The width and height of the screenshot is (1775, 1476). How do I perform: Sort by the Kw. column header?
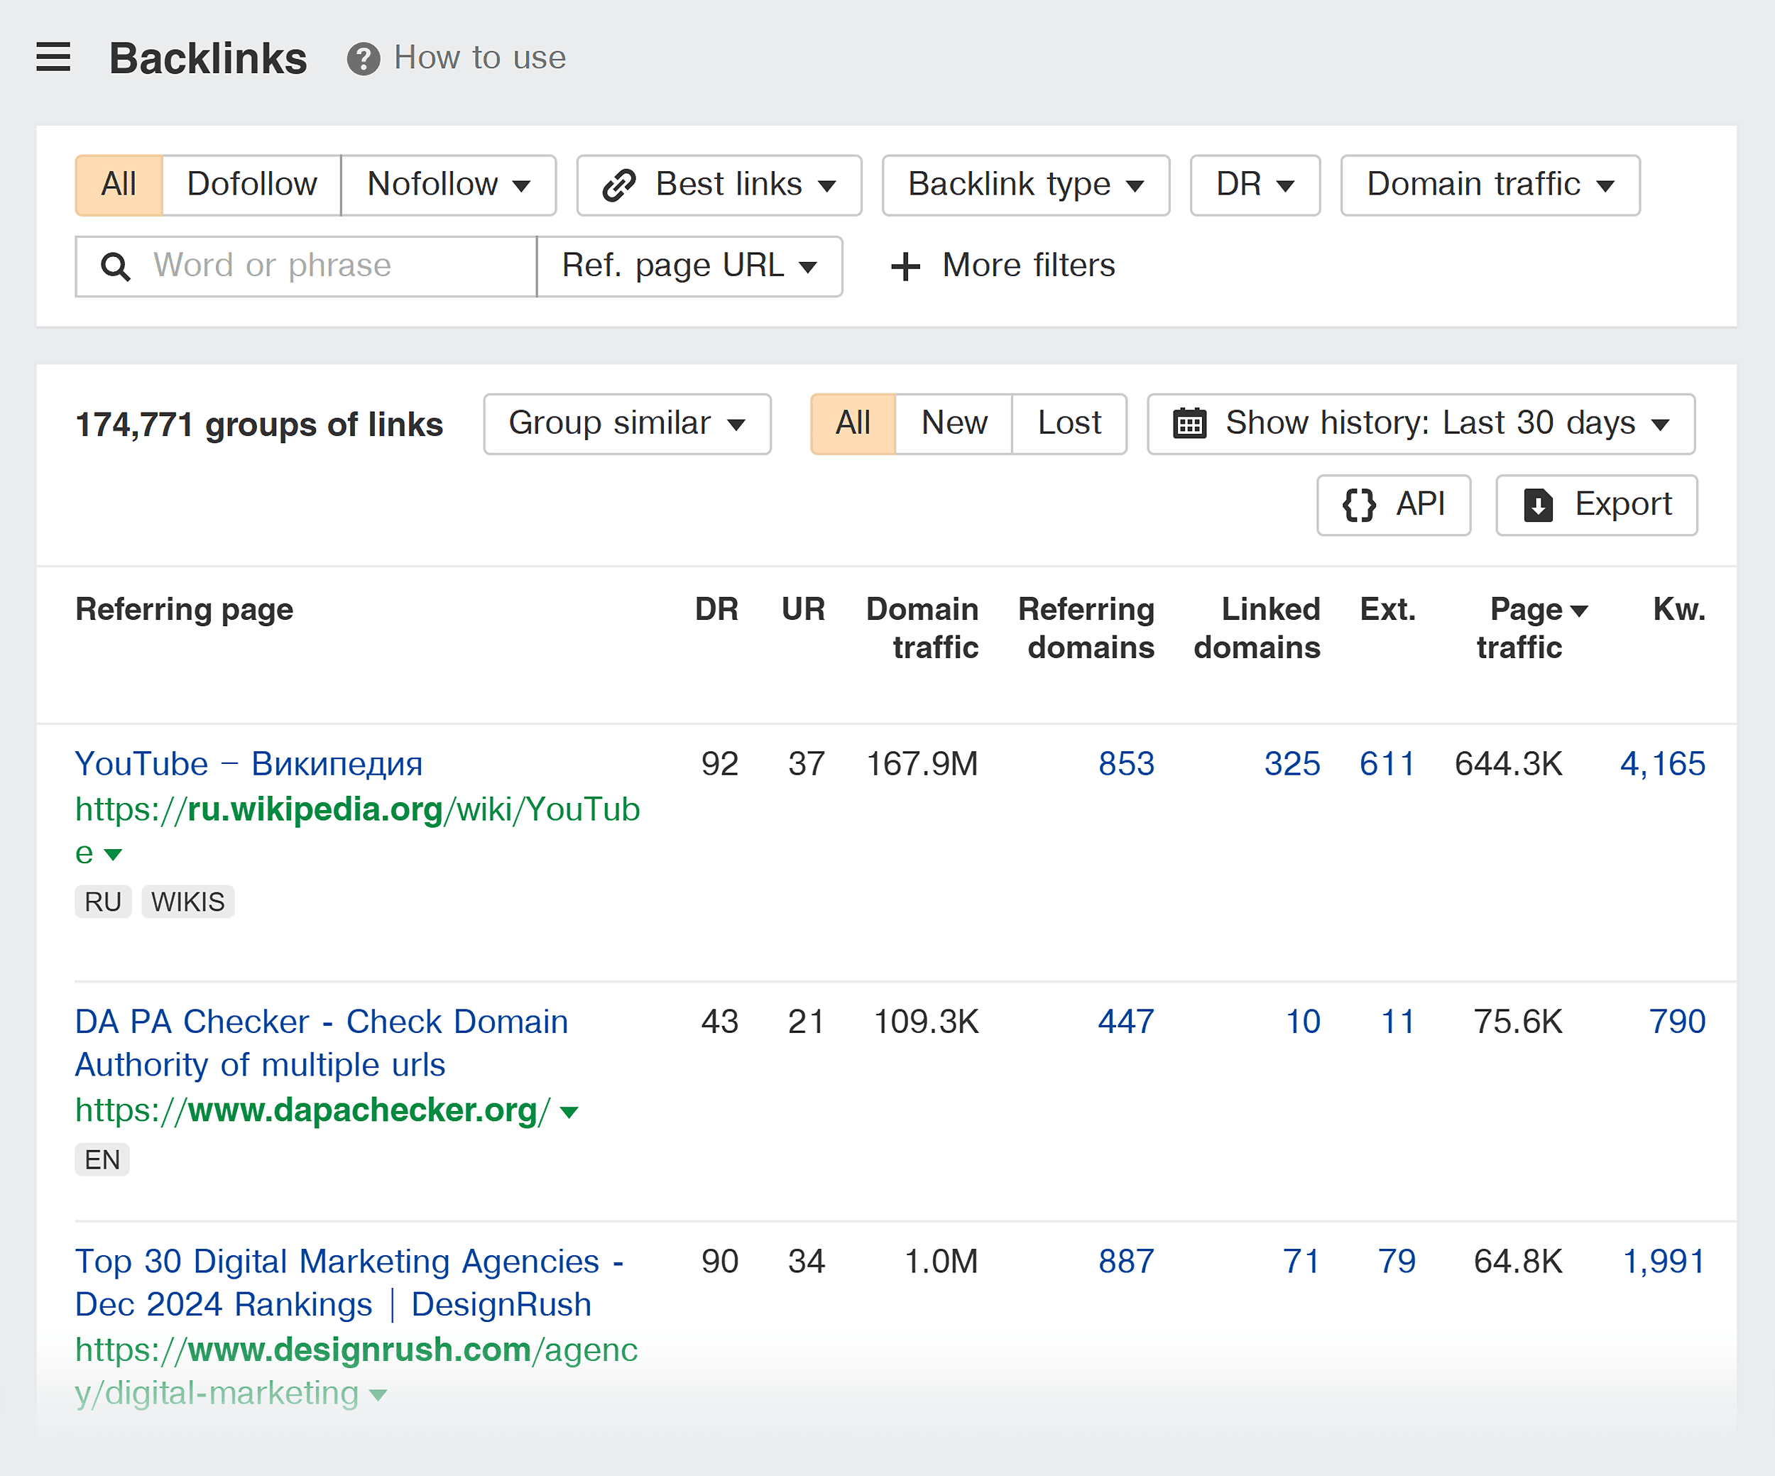pyautogui.click(x=1678, y=610)
